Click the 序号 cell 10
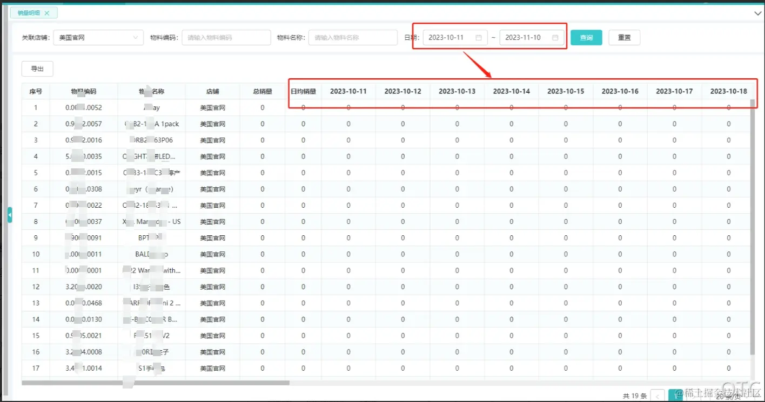 [x=36, y=254]
